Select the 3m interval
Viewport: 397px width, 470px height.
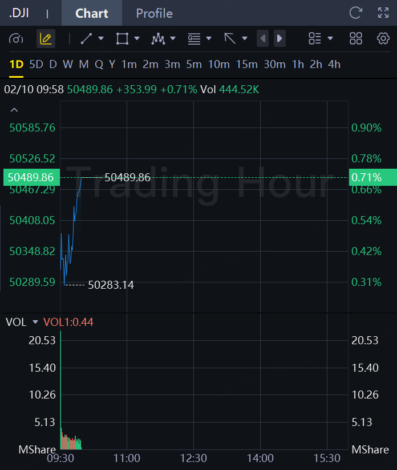coord(172,65)
